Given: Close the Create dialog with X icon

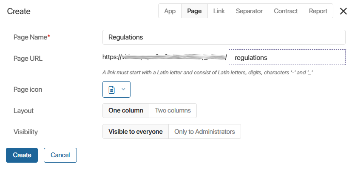Looking at the screenshot, I should click(343, 11).
